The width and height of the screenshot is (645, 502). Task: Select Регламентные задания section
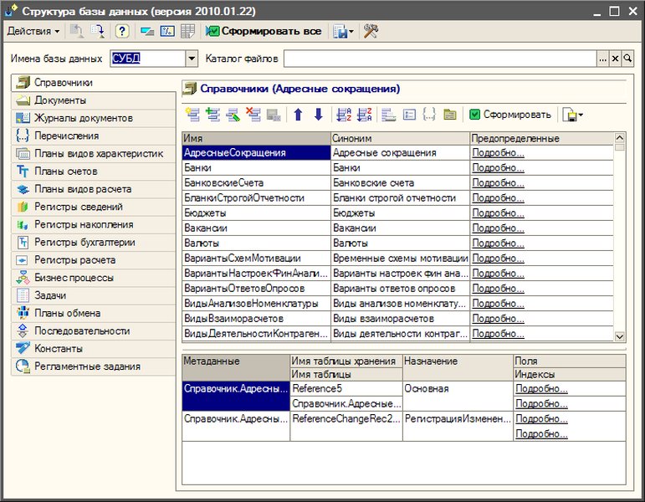(94, 366)
